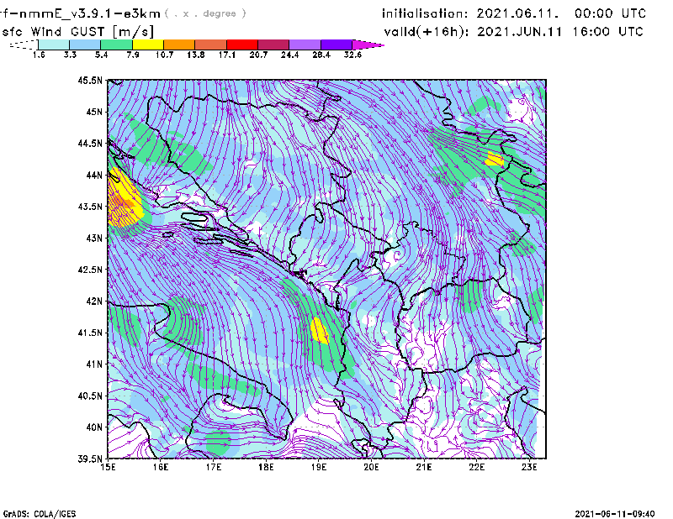Screen dimensions: 673x519
Task: Click the 40.5N latitude label
Action: point(90,396)
